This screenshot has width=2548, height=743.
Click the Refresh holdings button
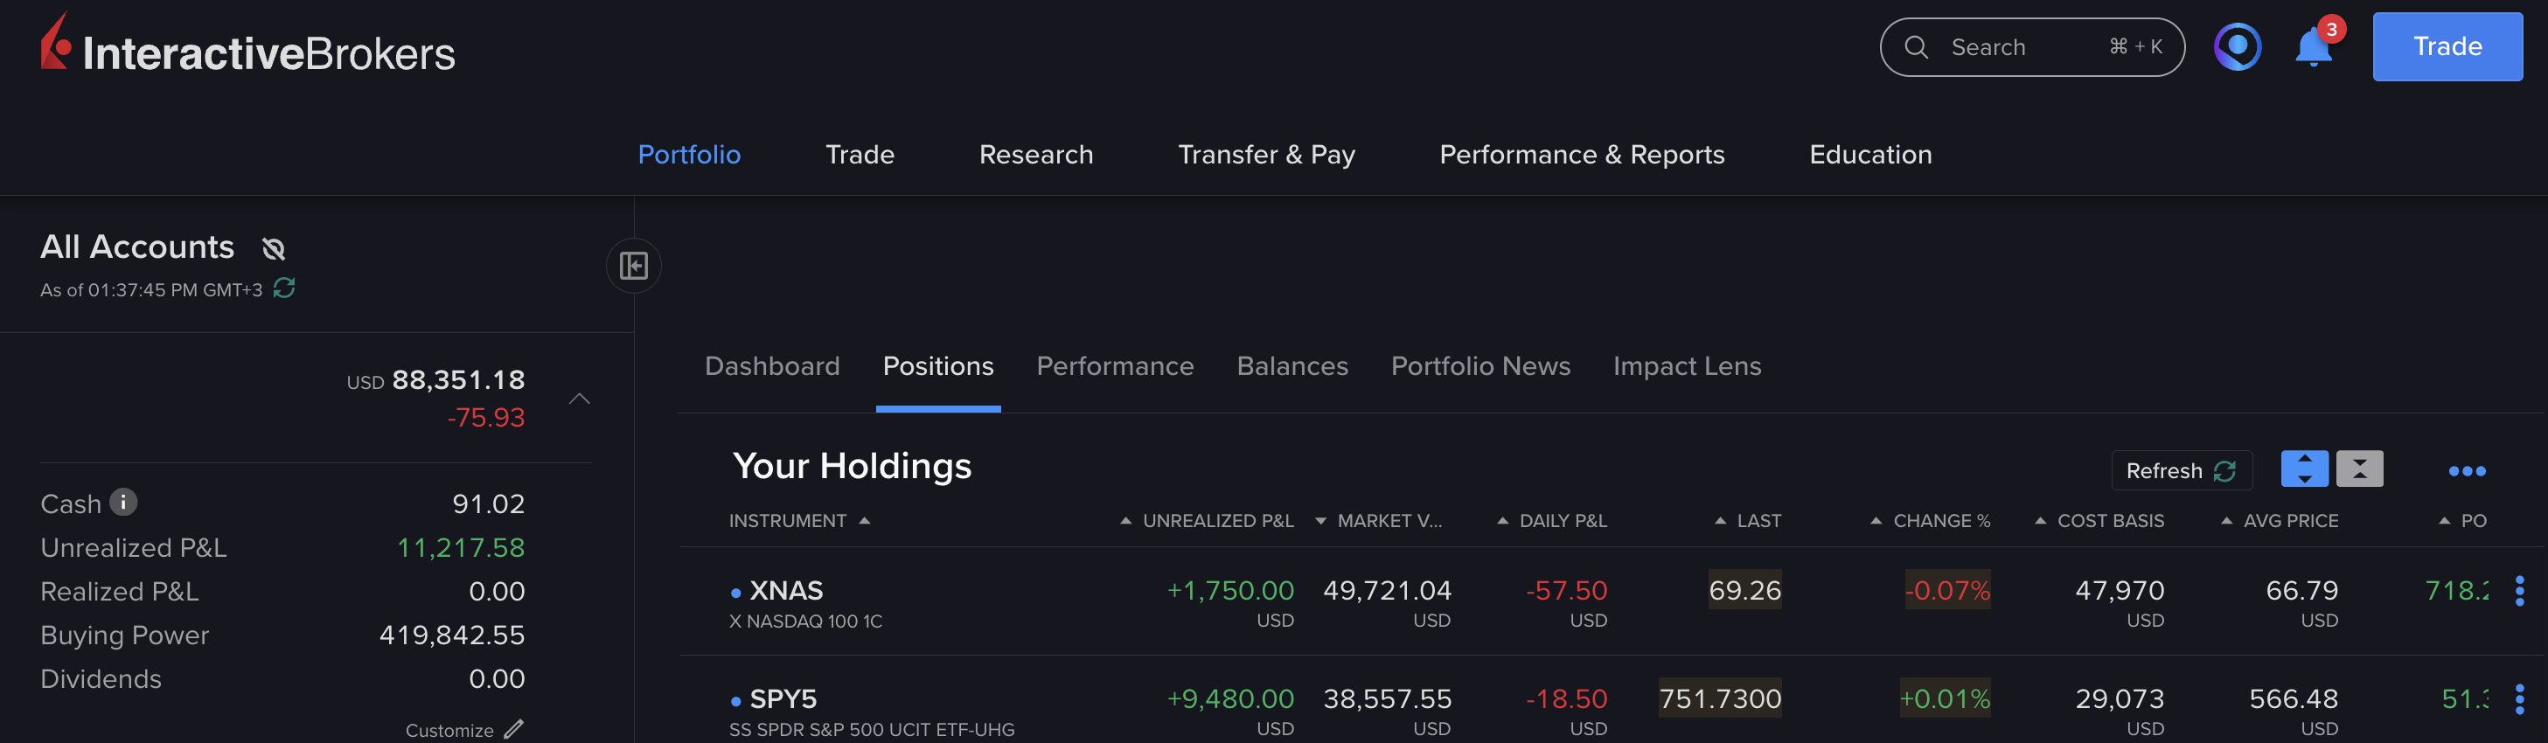coord(2181,470)
